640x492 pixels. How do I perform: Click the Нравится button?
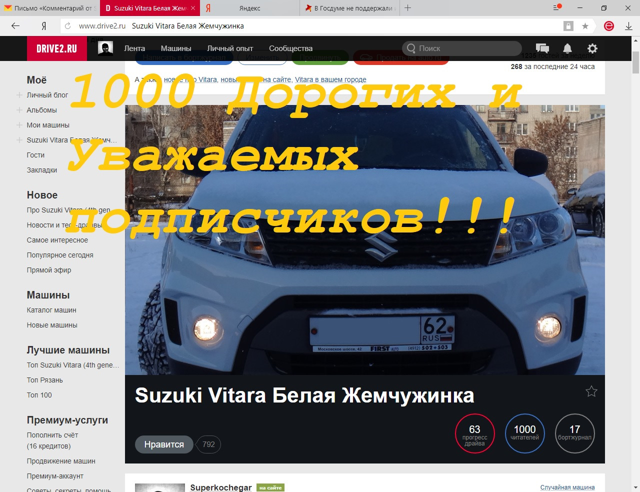click(164, 444)
